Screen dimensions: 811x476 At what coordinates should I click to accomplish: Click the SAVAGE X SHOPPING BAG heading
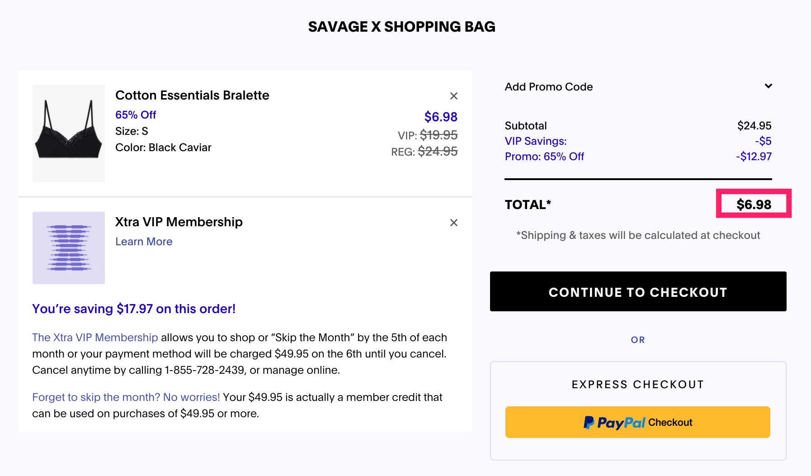[402, 27]
